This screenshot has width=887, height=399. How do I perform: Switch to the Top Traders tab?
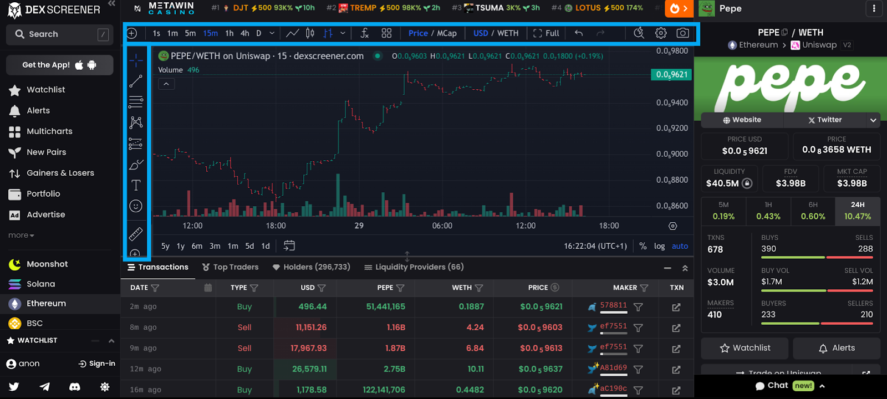[230, 267]
